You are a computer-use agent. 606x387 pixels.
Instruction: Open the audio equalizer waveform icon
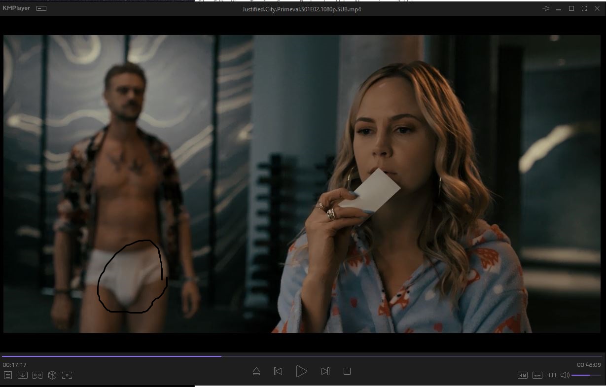[552, 375]
